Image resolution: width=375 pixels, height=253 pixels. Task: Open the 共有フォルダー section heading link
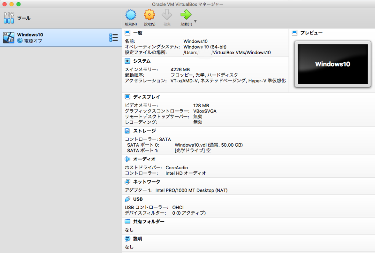click(x=149, y=222)
